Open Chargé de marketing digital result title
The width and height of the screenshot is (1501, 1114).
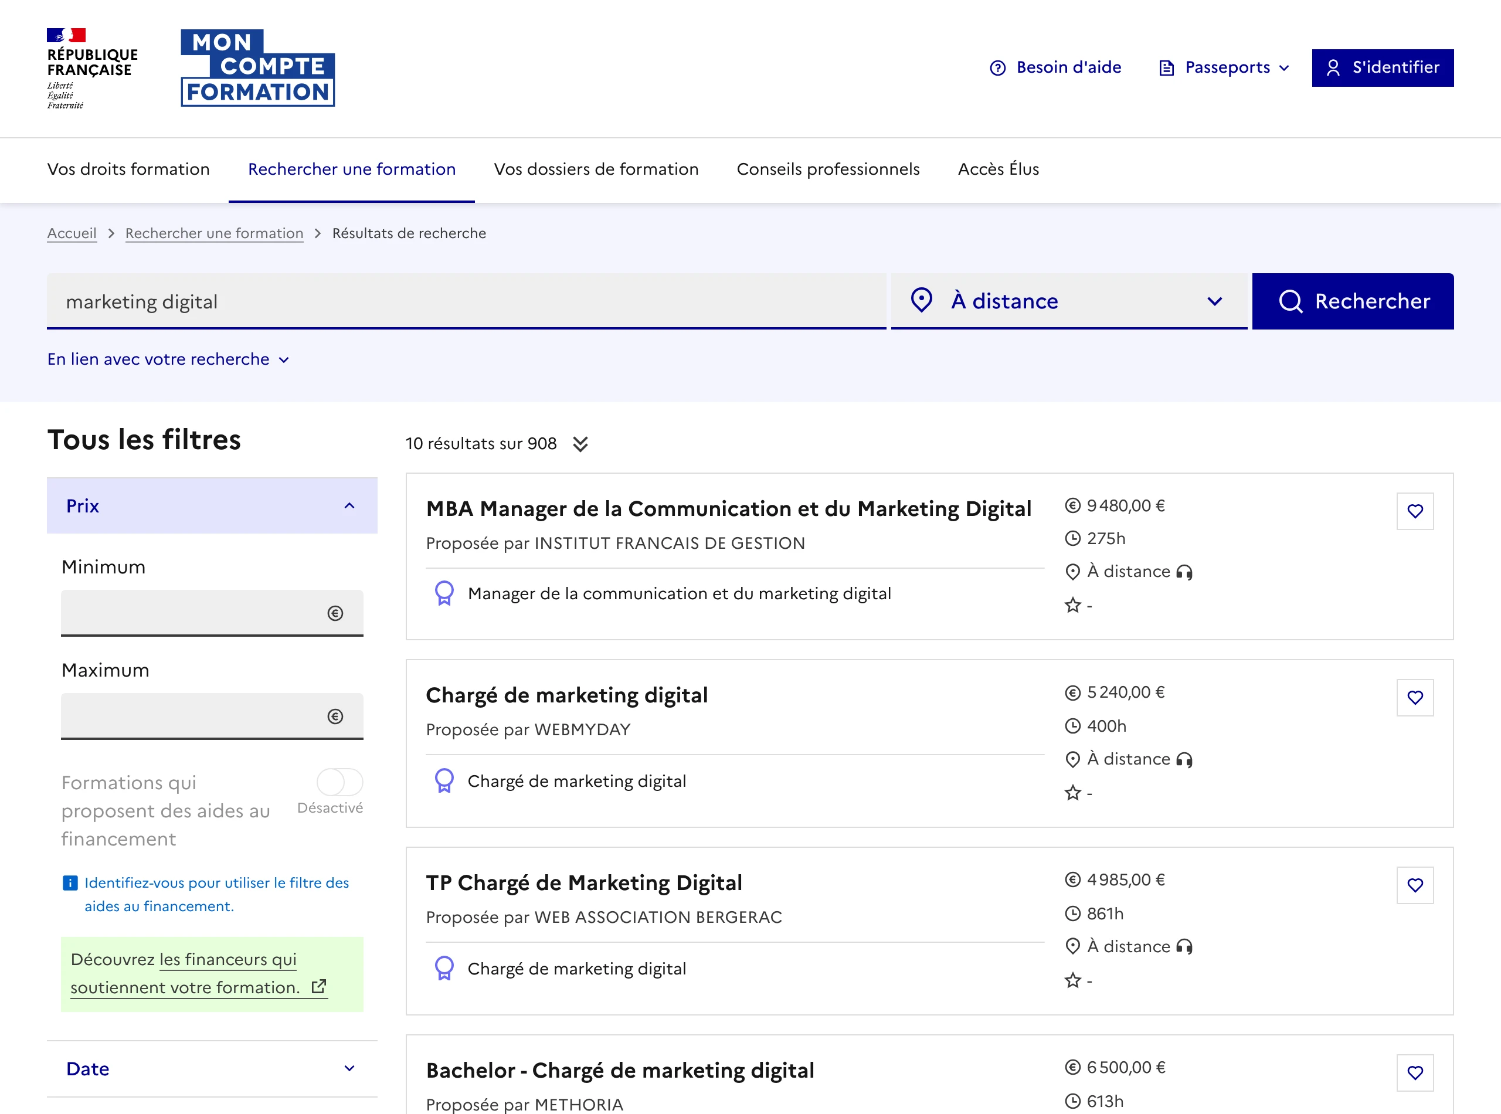coord(566,695)
